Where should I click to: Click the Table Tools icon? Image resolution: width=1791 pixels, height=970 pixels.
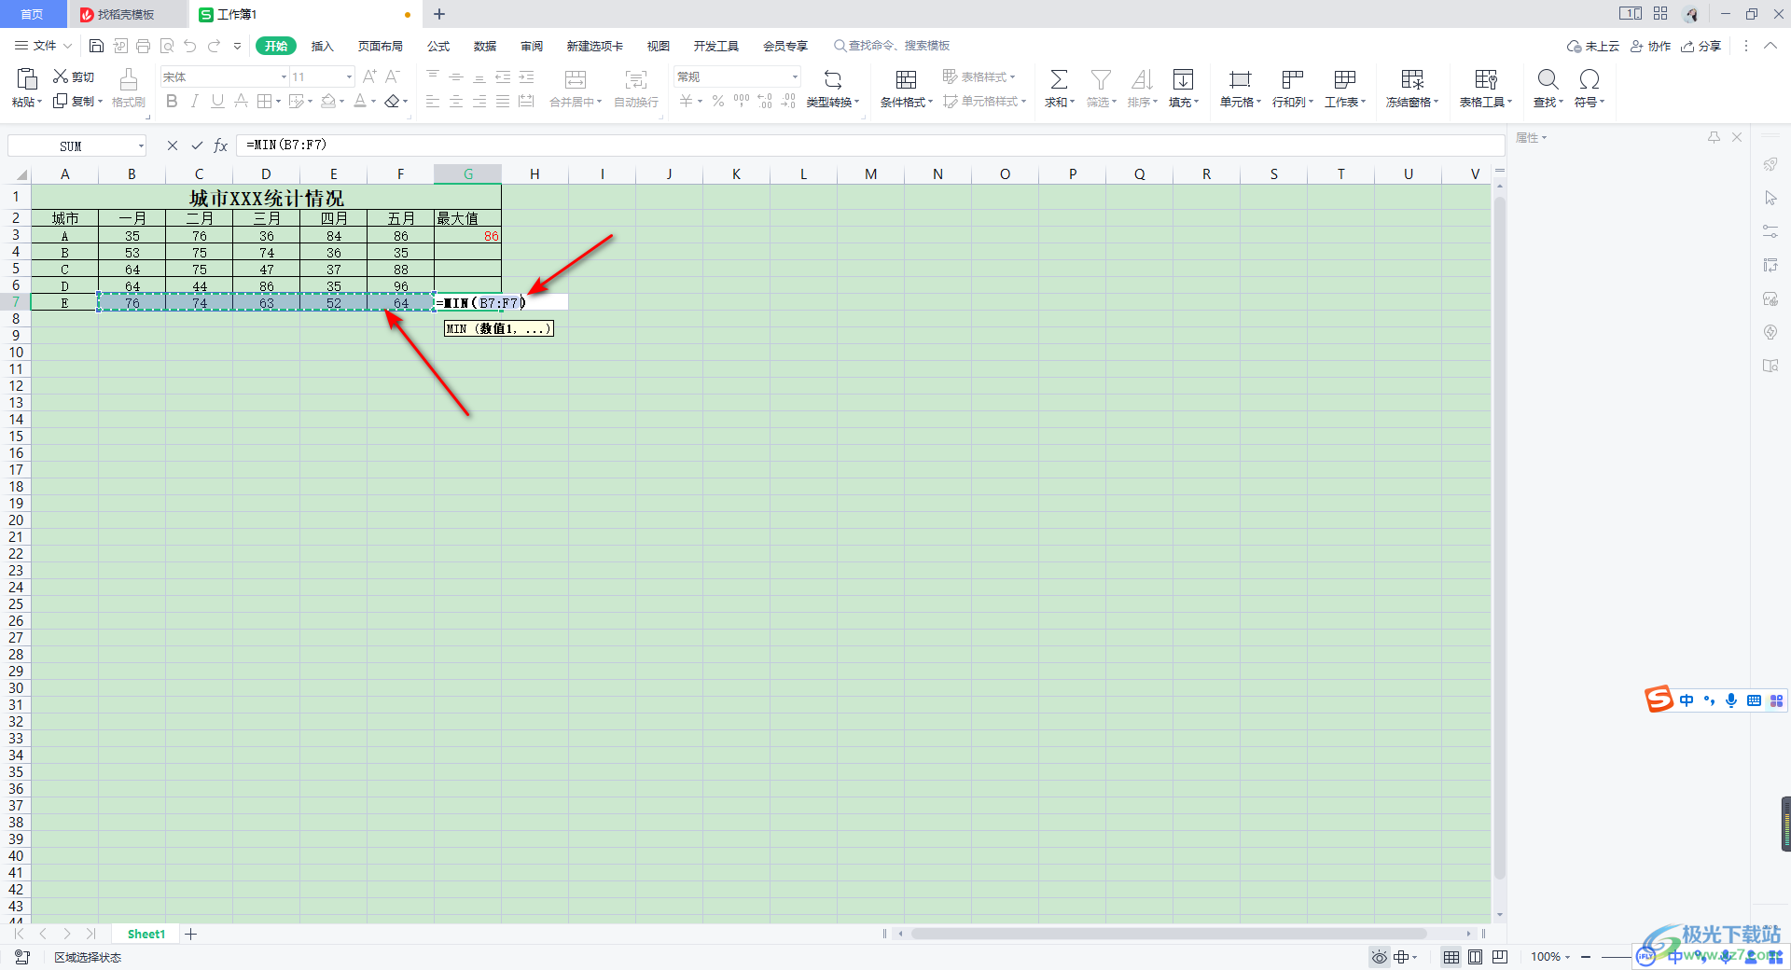(x=1485, y=80)
